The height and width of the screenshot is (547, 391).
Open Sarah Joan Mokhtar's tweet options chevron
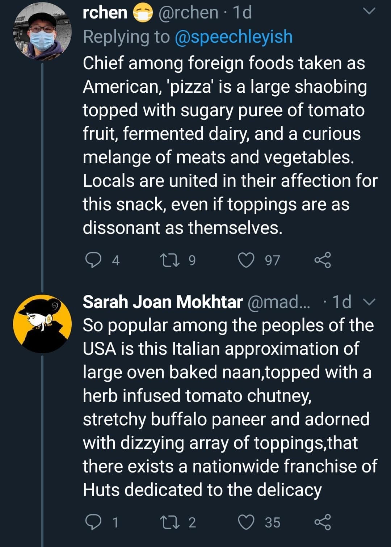click(x=369, y=302)
